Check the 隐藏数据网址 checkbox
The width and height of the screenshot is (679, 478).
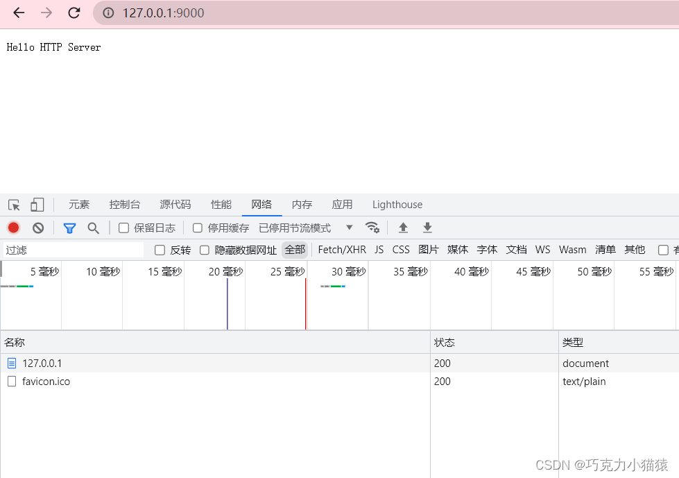(x=205, y=250)
